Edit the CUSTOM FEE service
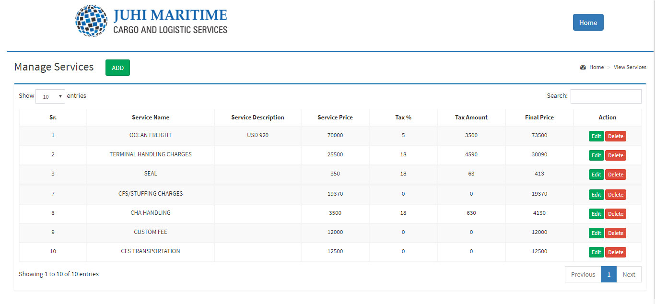This screenshot has width=655, height=304. pos(596,233)
